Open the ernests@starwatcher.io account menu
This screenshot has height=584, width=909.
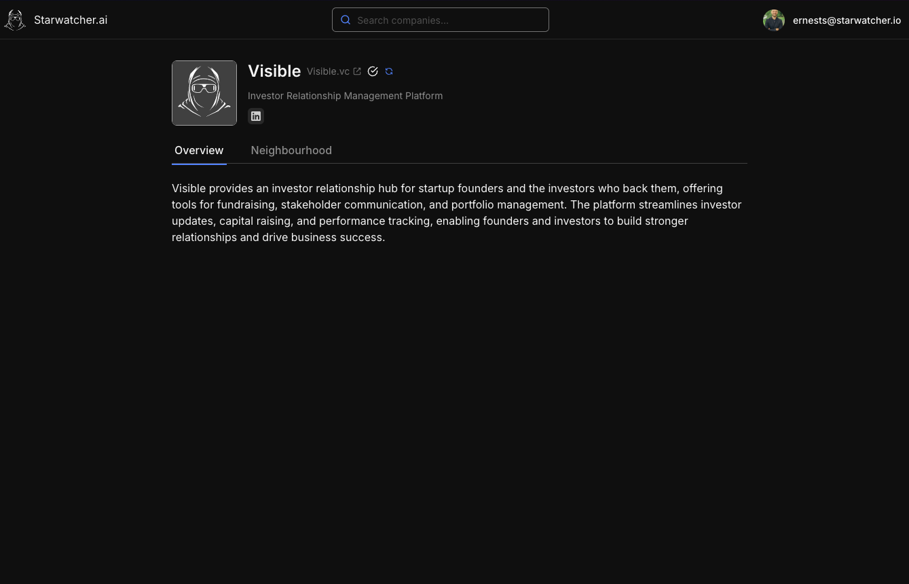847,20
